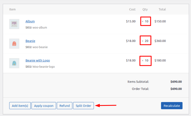Open the Album product thumbnail
Viewport: 191px width, 116px height.
(x=14, y=24)
